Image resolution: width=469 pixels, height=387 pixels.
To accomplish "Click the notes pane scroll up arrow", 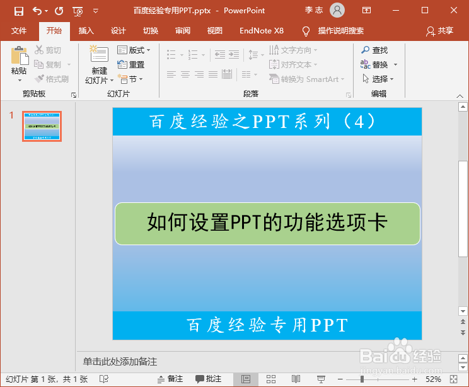I will click(463, 358).
